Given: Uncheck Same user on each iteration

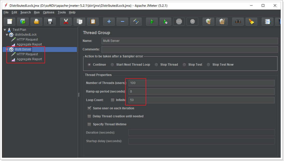Looking at the screenshot, I should tap(89, 108).
